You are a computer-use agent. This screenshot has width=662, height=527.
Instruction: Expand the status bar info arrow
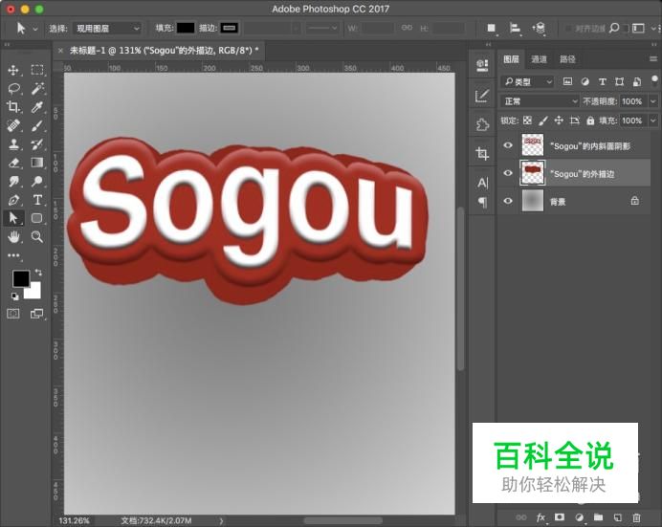coord(221,520)
